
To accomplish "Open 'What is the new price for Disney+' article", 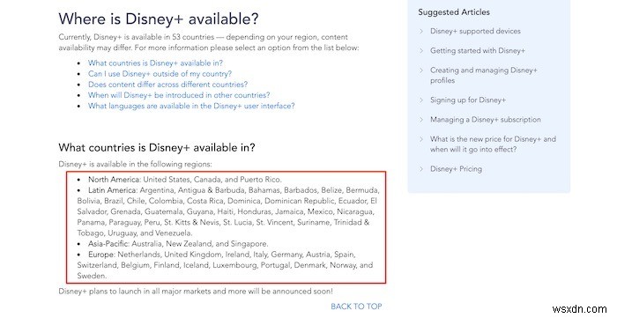I will [x=493, y=144].
